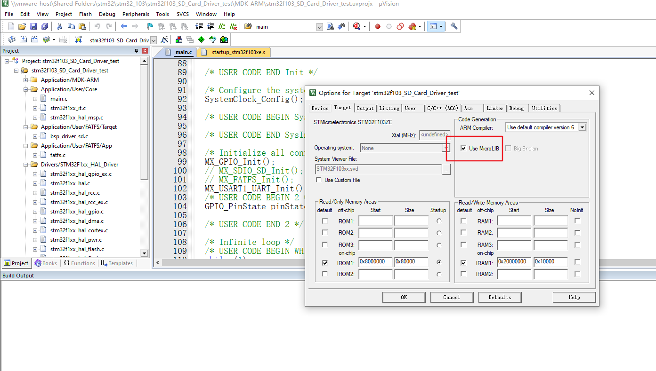
Task: Uncheck the IROM1 default checkbox
Action: (x=325, y=262)
